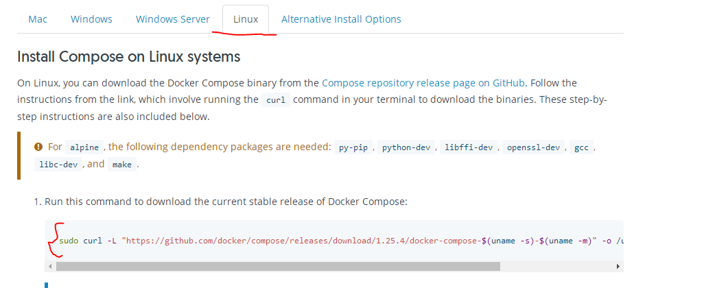Click the 'openssl-dev' package name
Image resolution: width=704 pixels, height=288 pixels.
(534, 147)
